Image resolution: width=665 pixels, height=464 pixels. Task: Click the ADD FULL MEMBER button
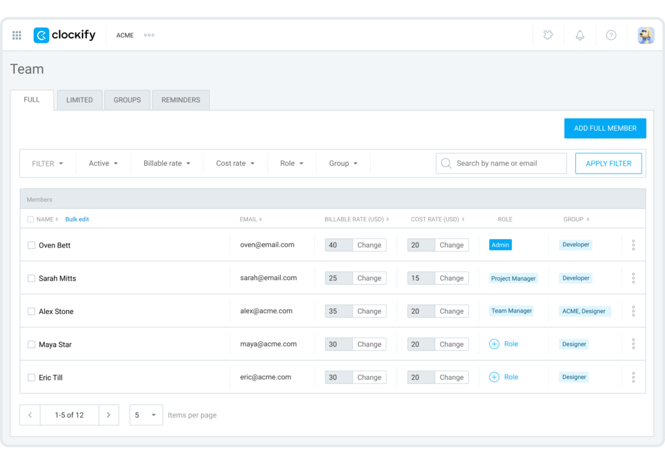point(605,129)
